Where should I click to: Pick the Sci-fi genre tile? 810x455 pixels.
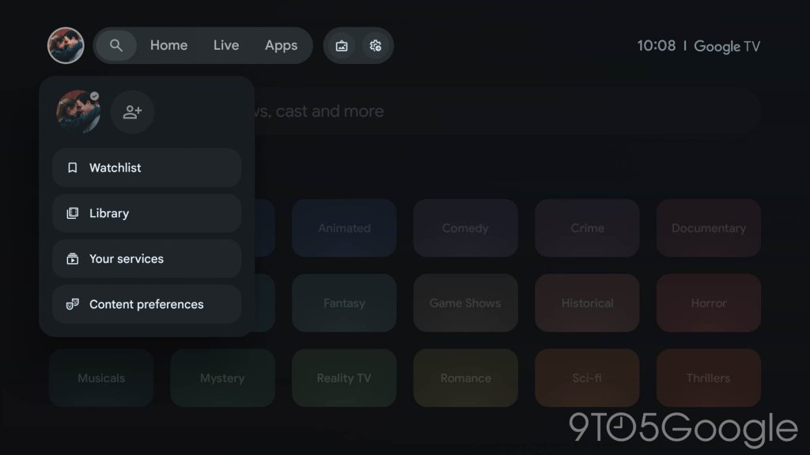pos(587,378)
